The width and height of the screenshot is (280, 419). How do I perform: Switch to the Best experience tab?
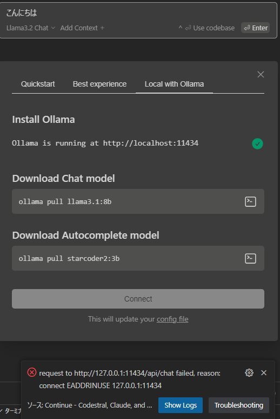(x=99, y=84)
